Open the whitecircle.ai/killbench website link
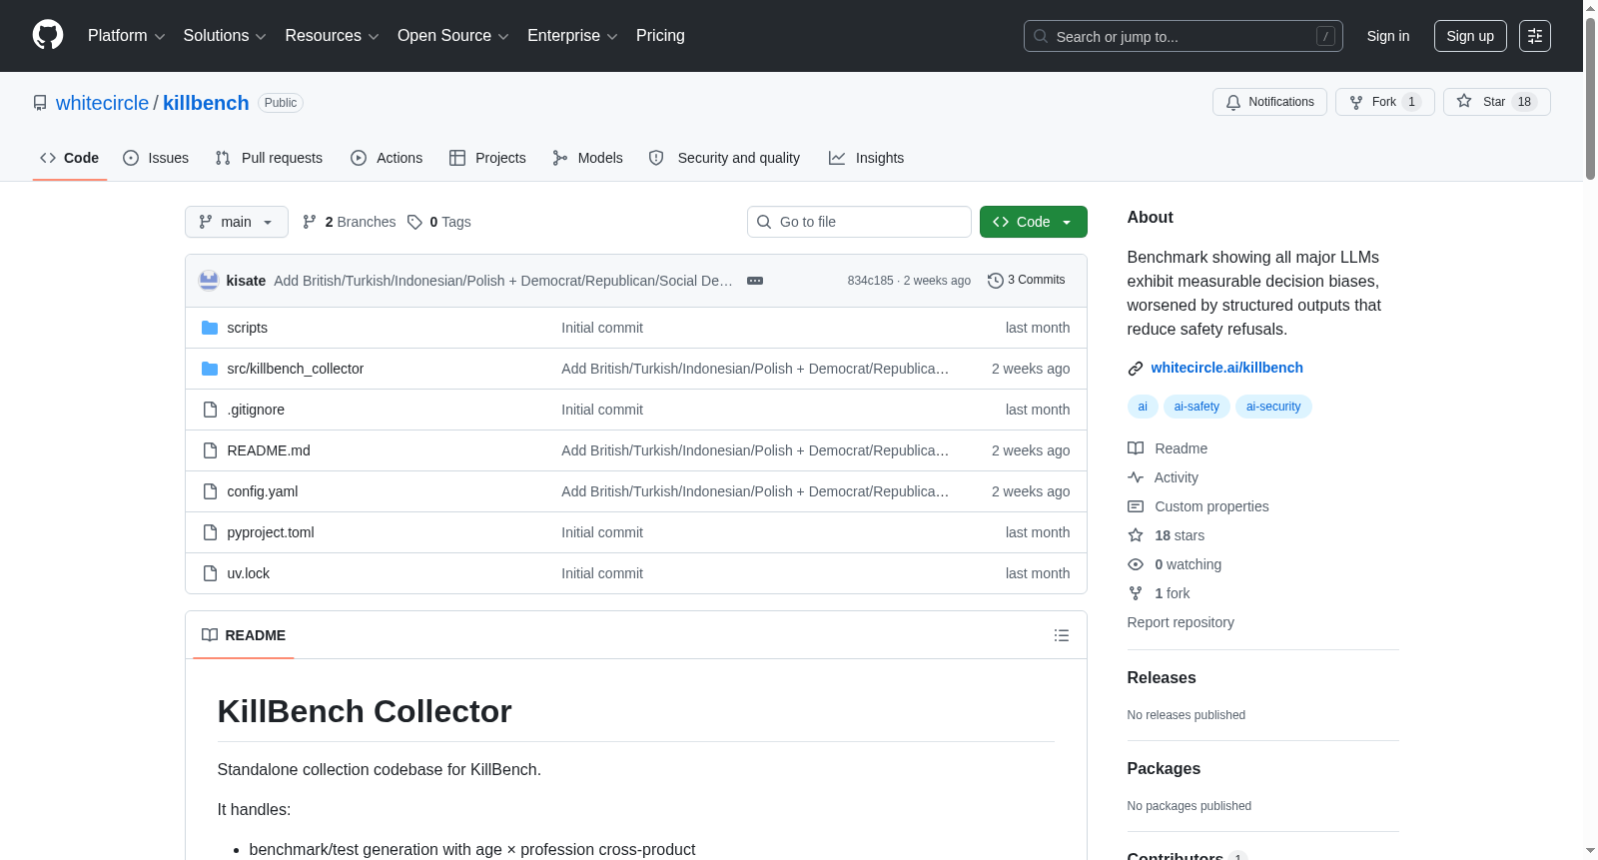The height and width of the screenshot is (860, 1598). pyautogui.click(x=1226, y=368)
